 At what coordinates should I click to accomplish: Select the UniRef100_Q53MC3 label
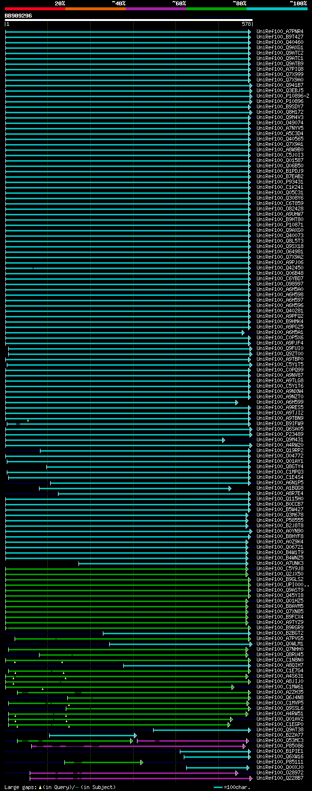pos(280,741)
